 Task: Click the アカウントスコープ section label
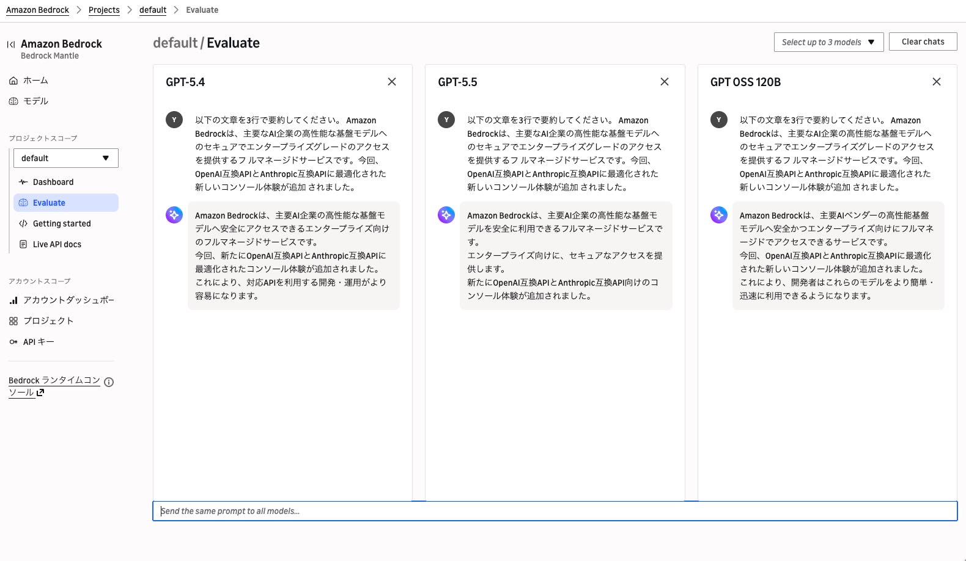[40, 281]
